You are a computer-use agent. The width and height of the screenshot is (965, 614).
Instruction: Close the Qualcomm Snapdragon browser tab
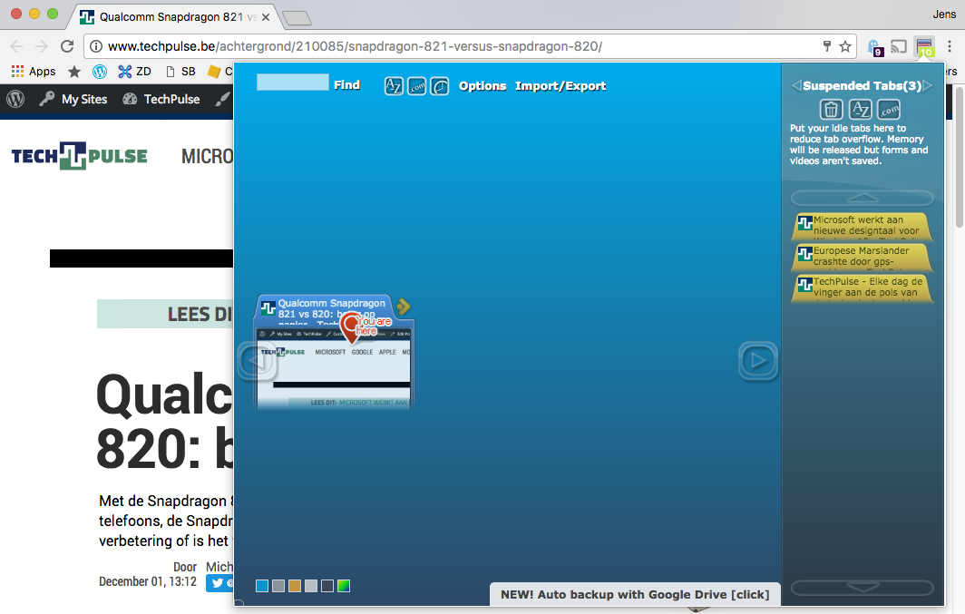pyautogui.click(x=266, y=17)
